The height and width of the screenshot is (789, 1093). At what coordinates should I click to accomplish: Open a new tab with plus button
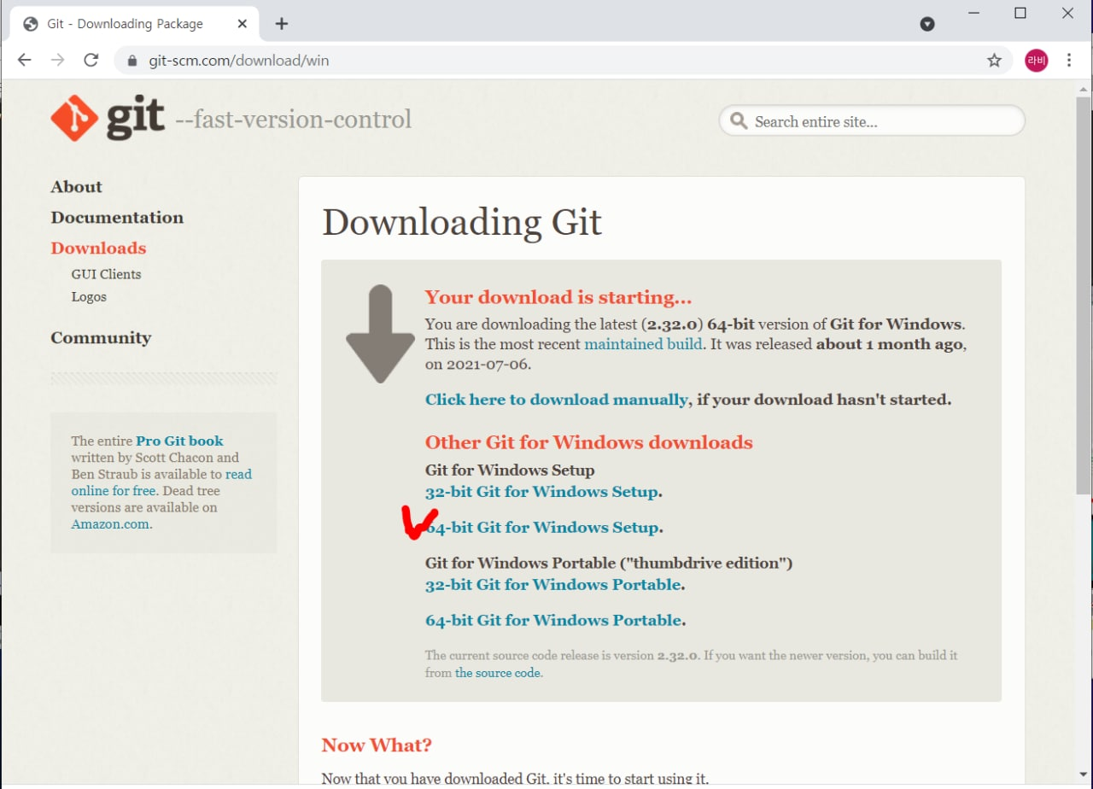click(282, 24)
